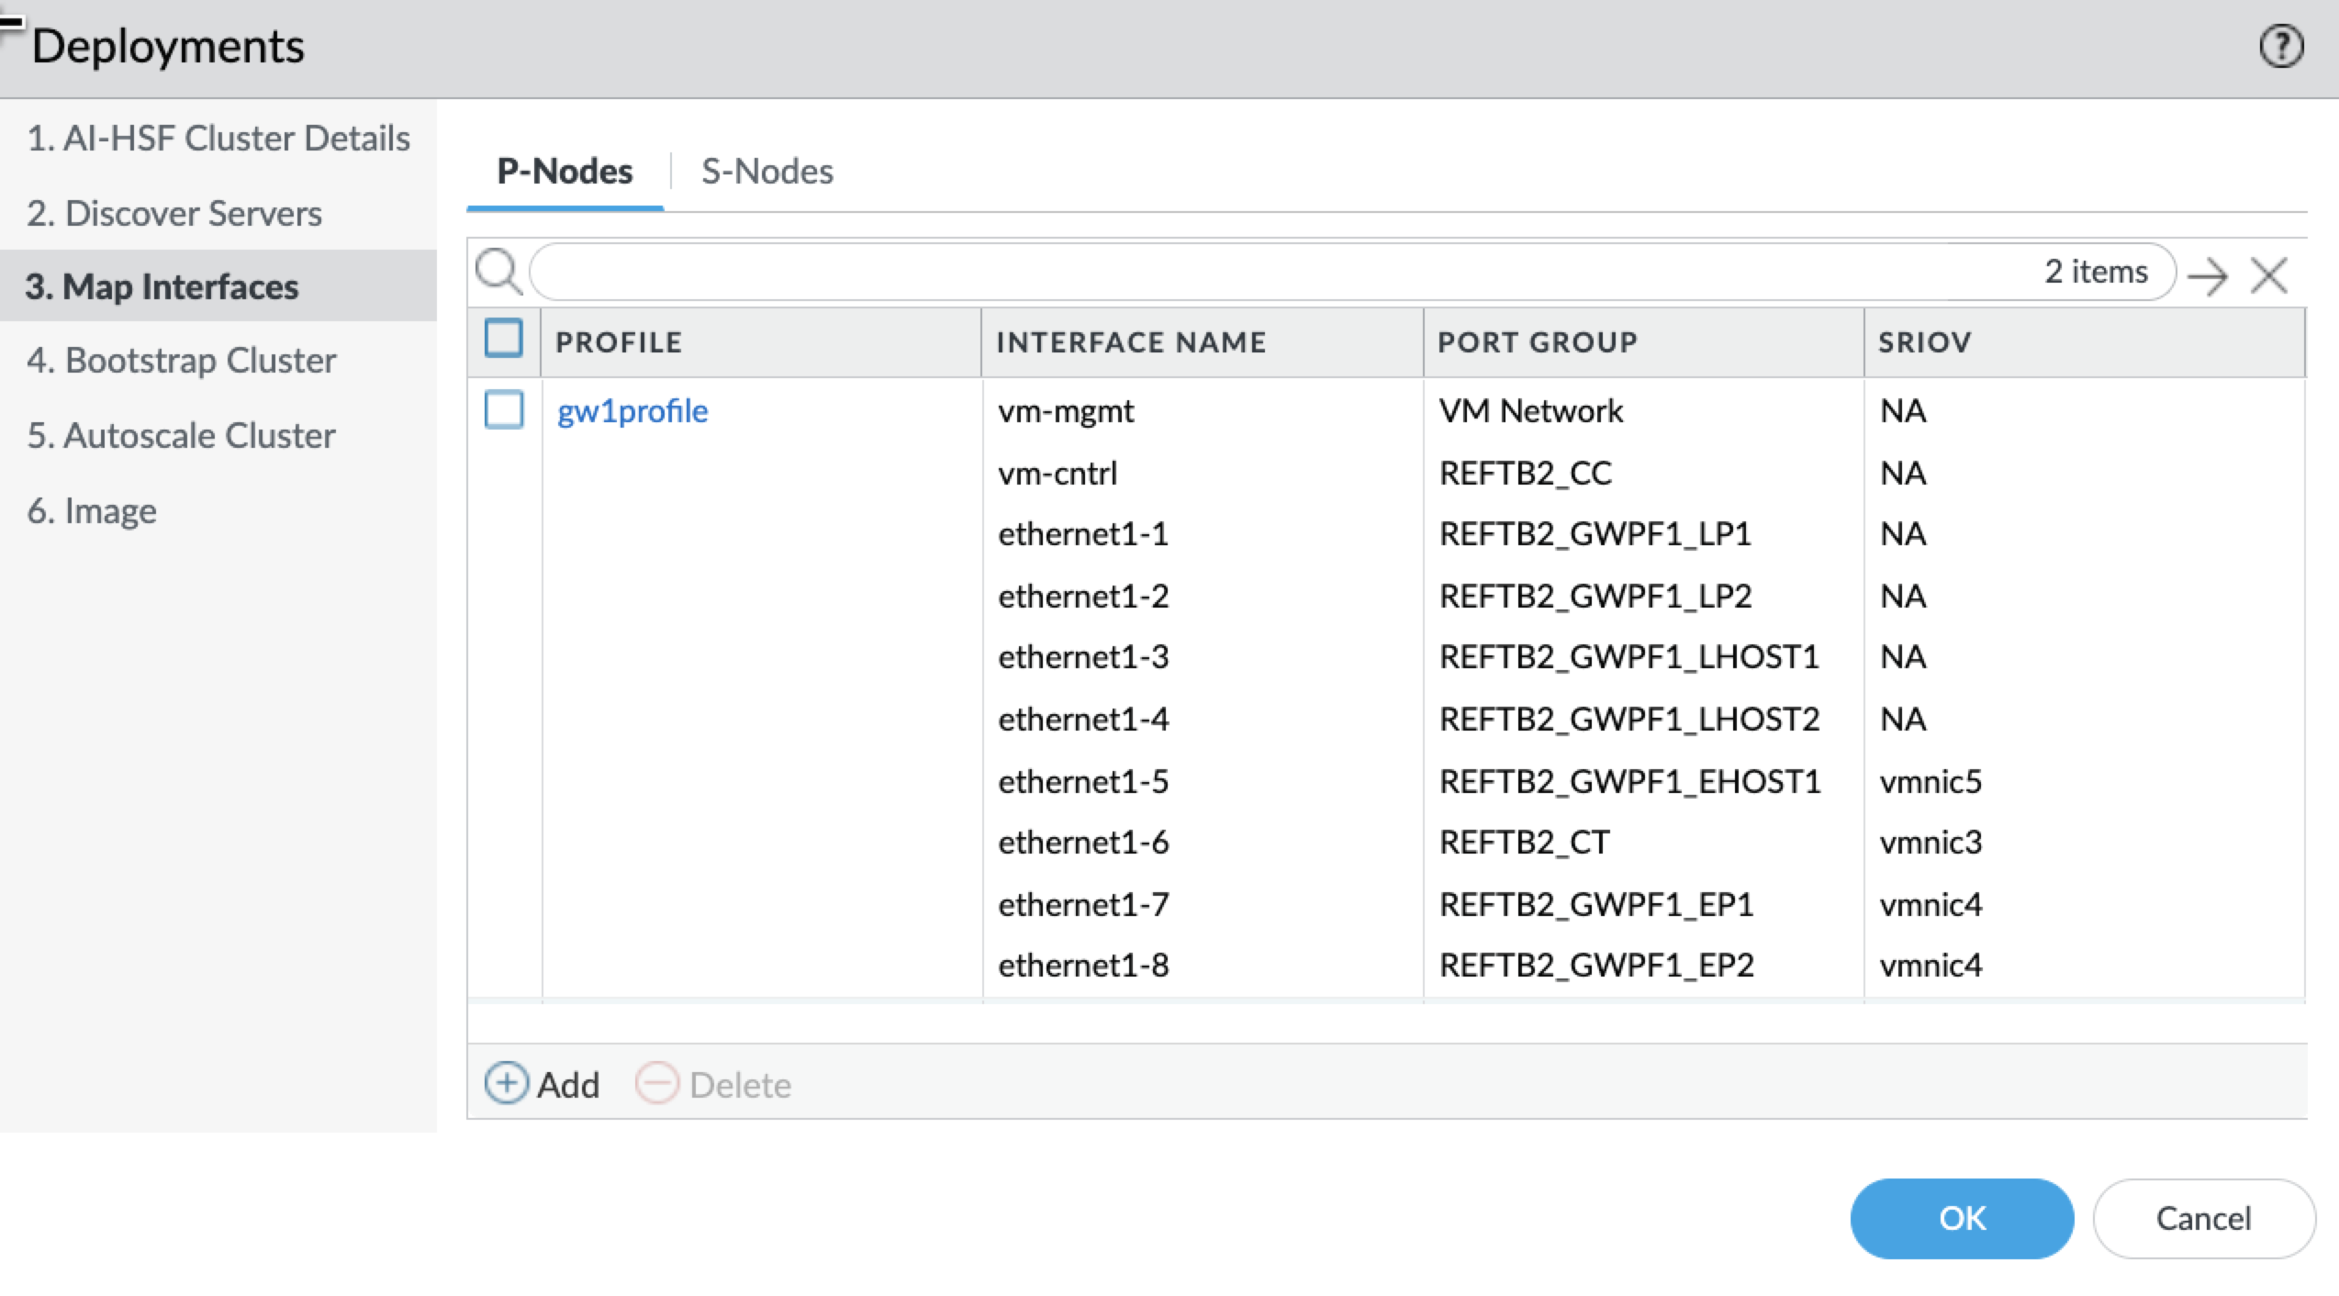Open the help question mark icon
Screen dimensions: 2339x1296
tap(2280, 47)
